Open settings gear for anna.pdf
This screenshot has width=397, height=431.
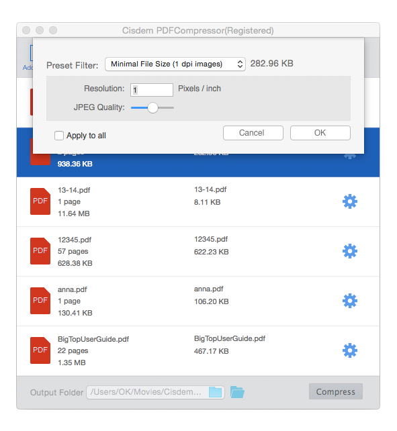point(350,301)
